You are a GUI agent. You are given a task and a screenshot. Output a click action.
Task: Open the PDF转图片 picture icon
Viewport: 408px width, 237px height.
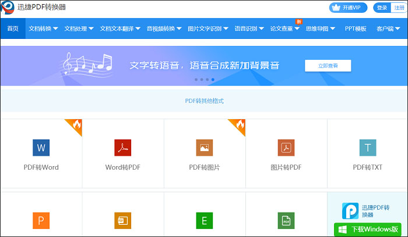point(205,148)
